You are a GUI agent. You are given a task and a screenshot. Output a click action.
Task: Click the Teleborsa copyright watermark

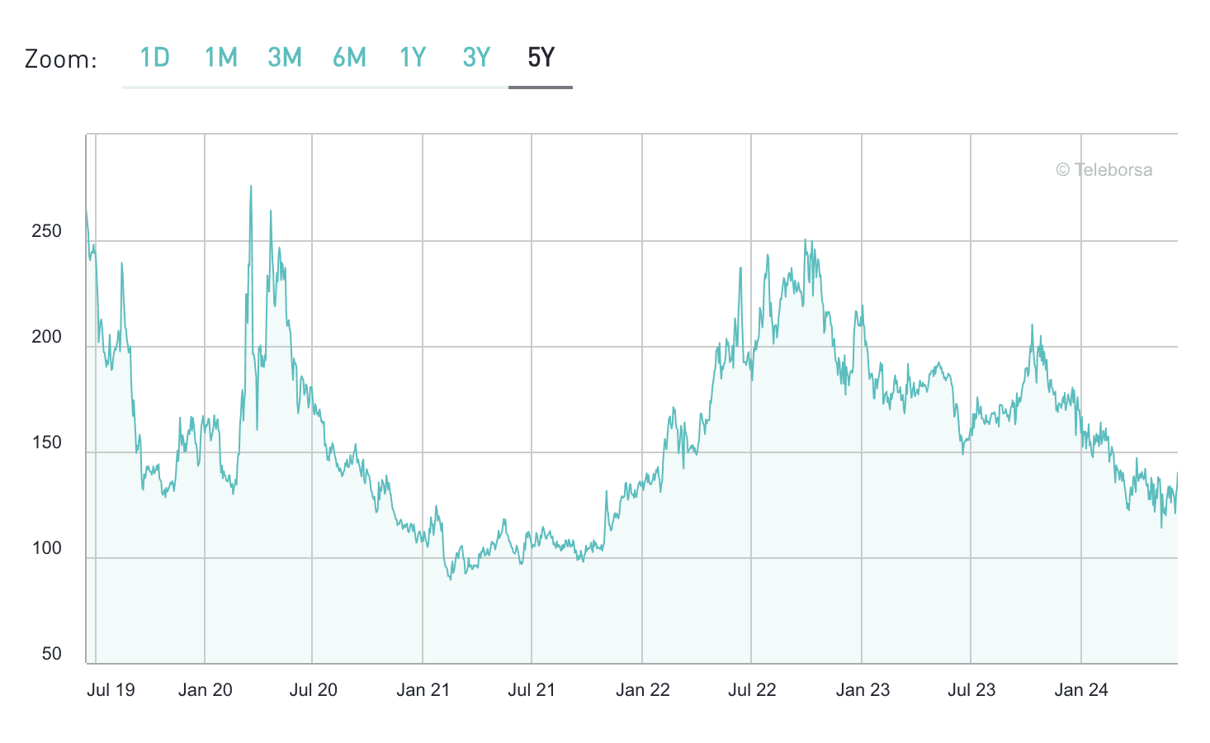[x=1104, y=170]
